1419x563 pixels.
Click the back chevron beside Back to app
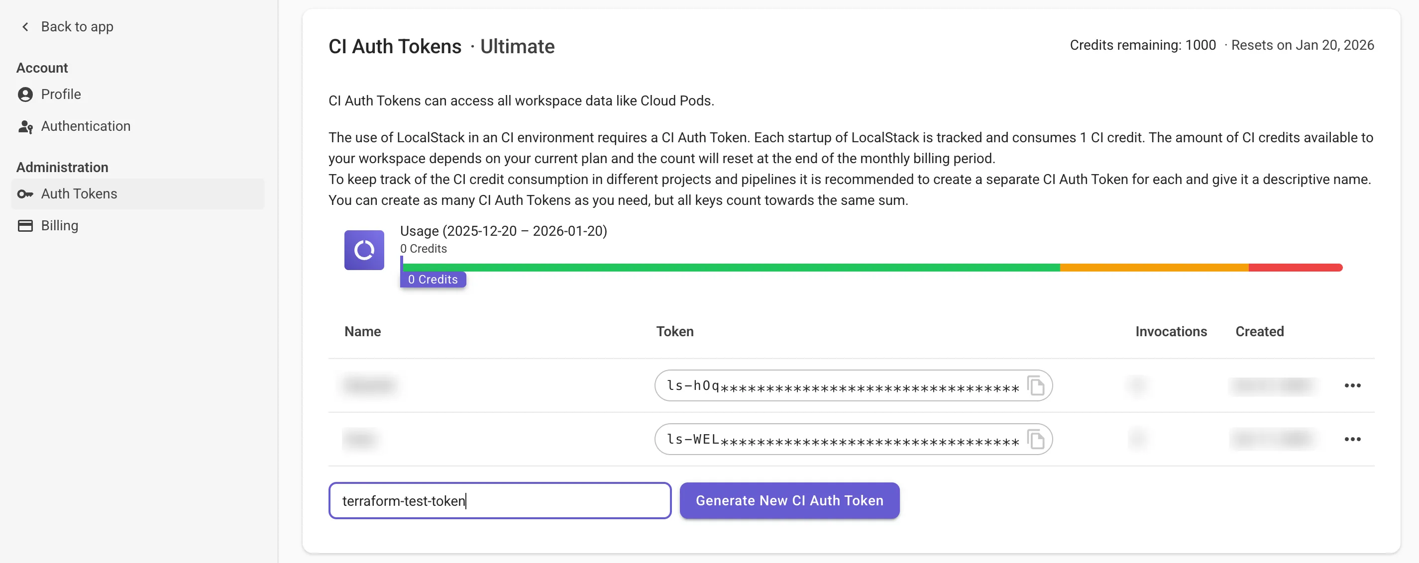click(x=25, y=26)
